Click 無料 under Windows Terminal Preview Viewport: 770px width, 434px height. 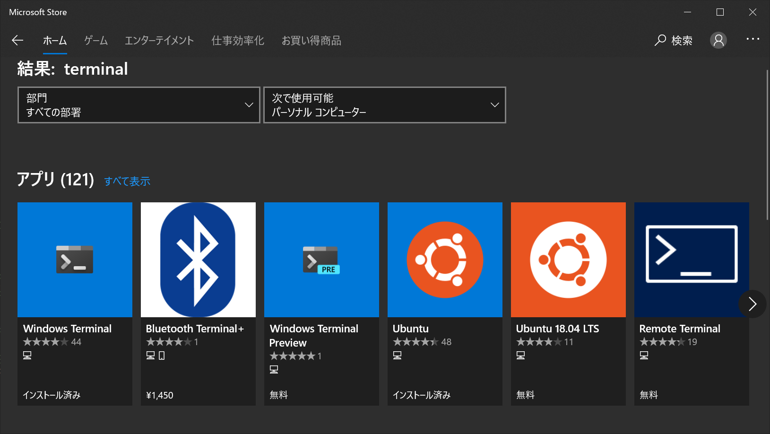coord(279,395)
